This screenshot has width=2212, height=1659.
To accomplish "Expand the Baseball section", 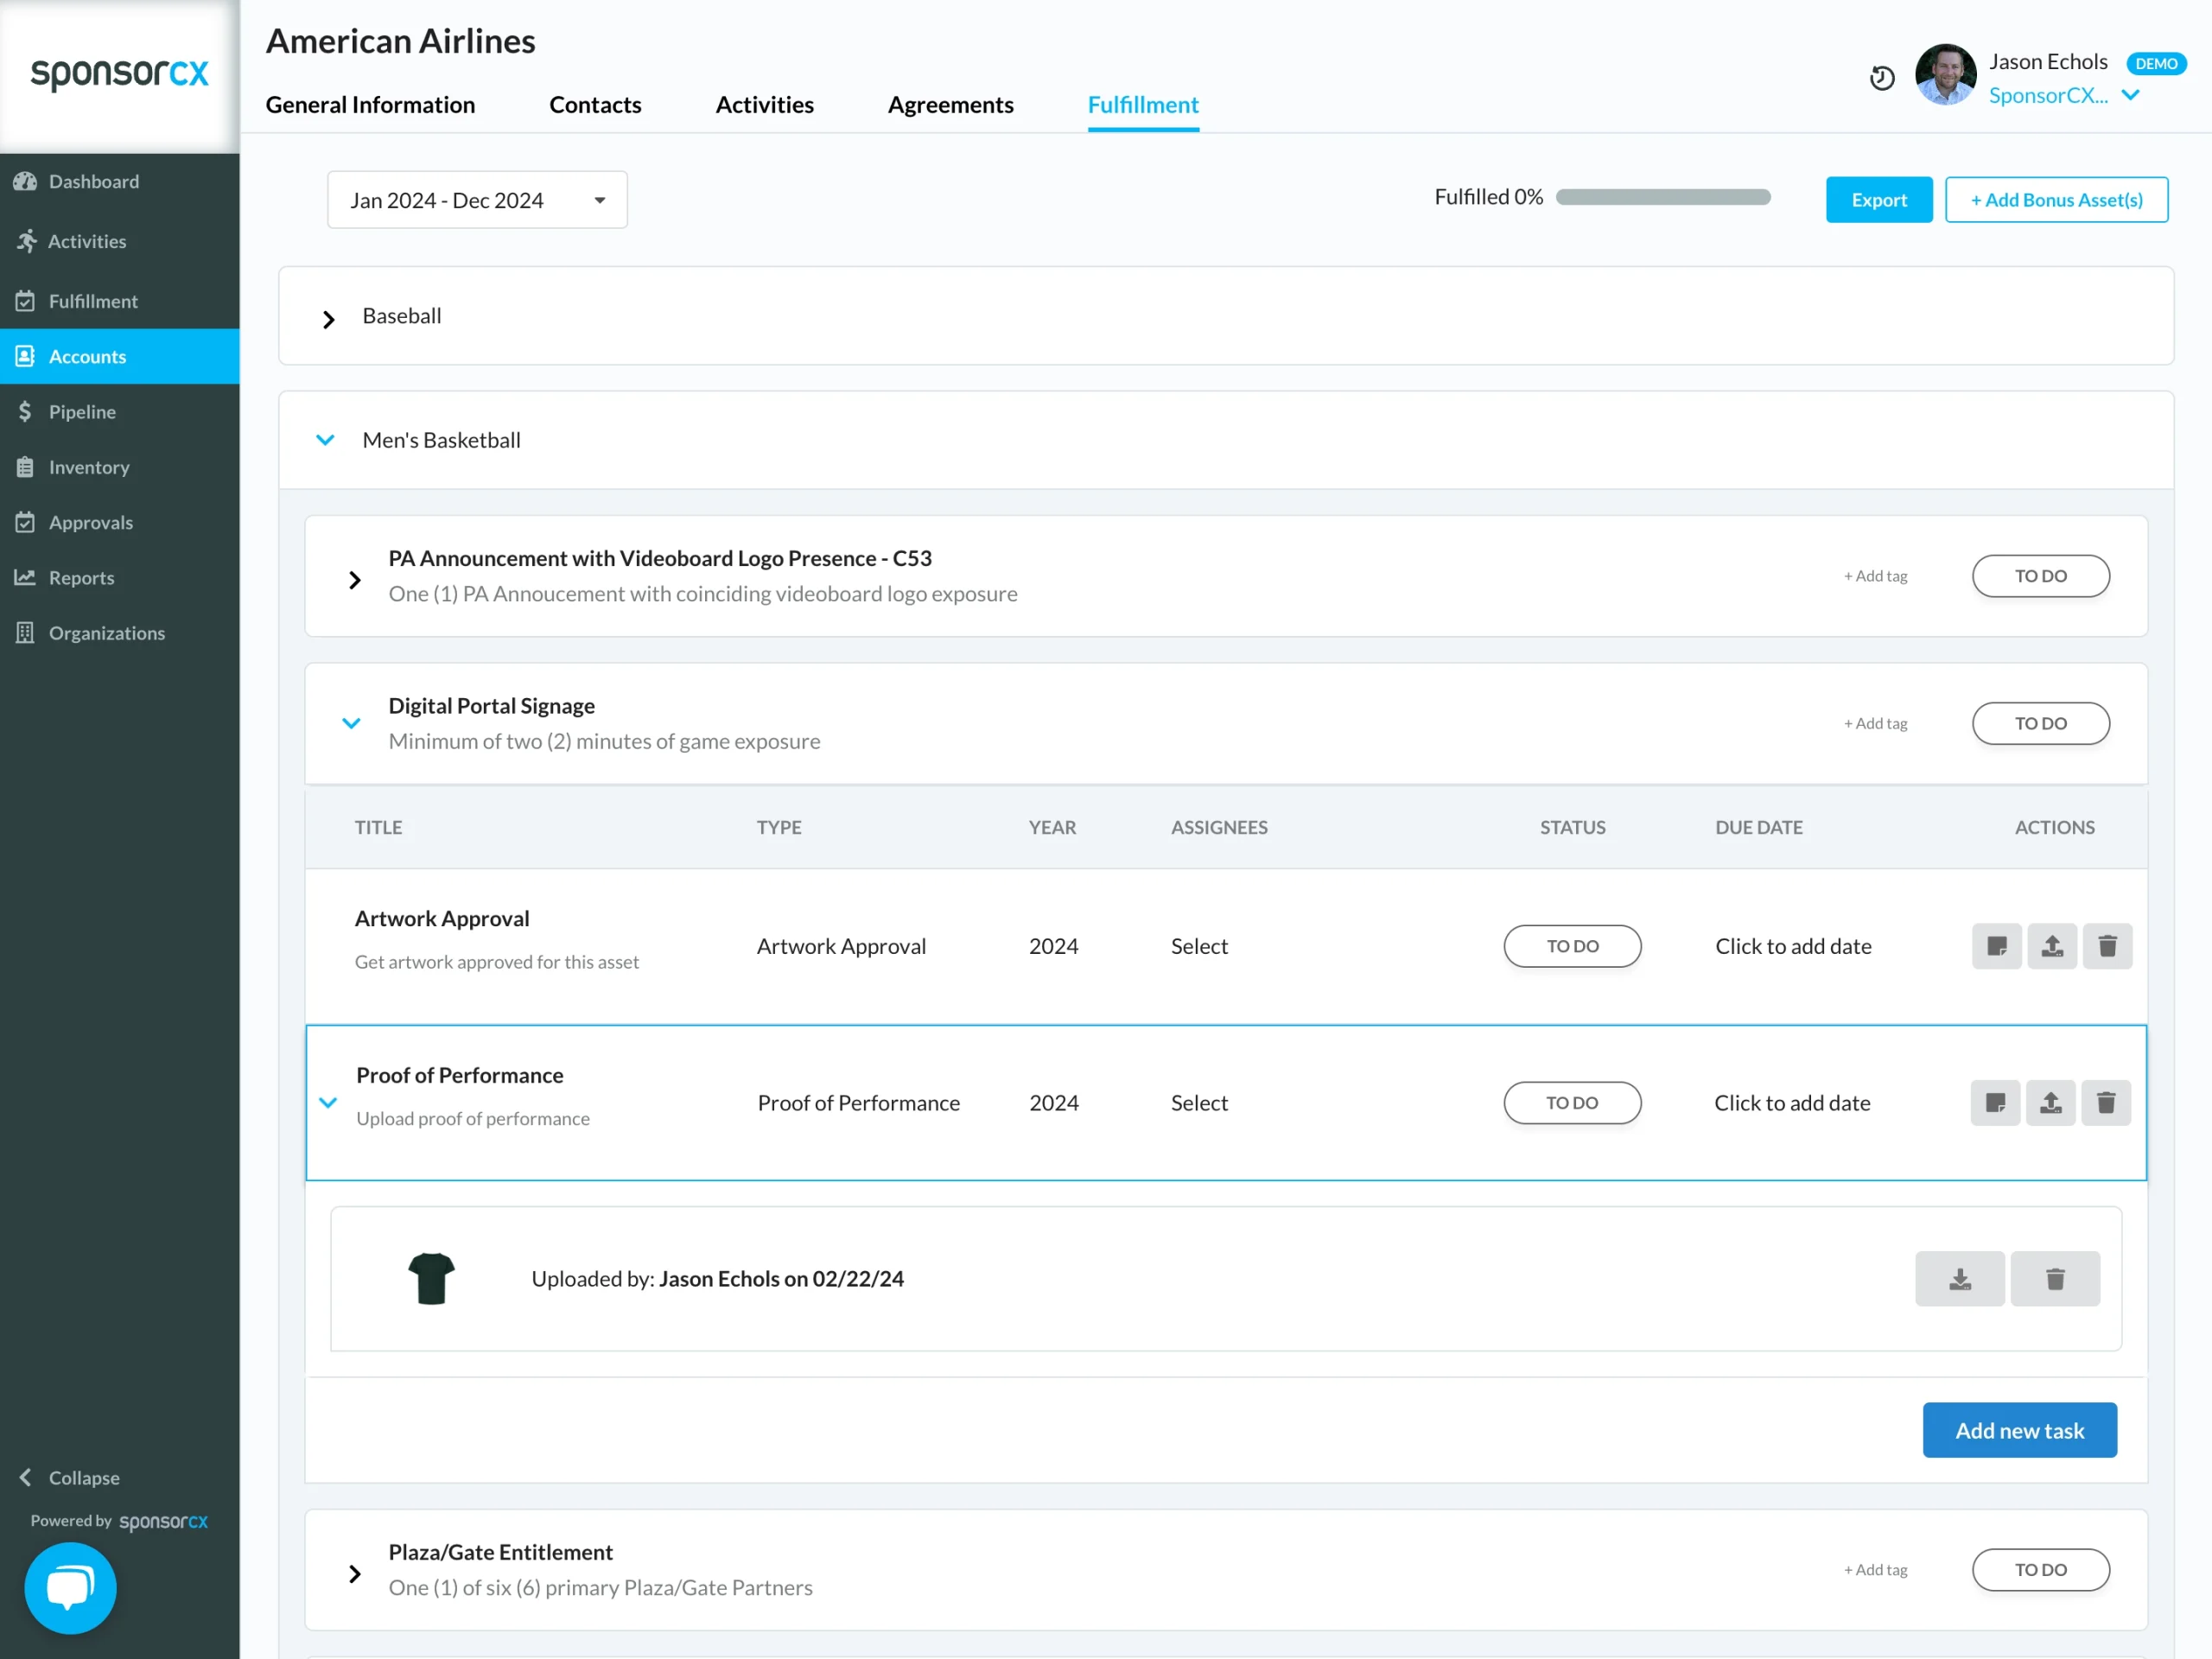I will [x=328, y=319].
